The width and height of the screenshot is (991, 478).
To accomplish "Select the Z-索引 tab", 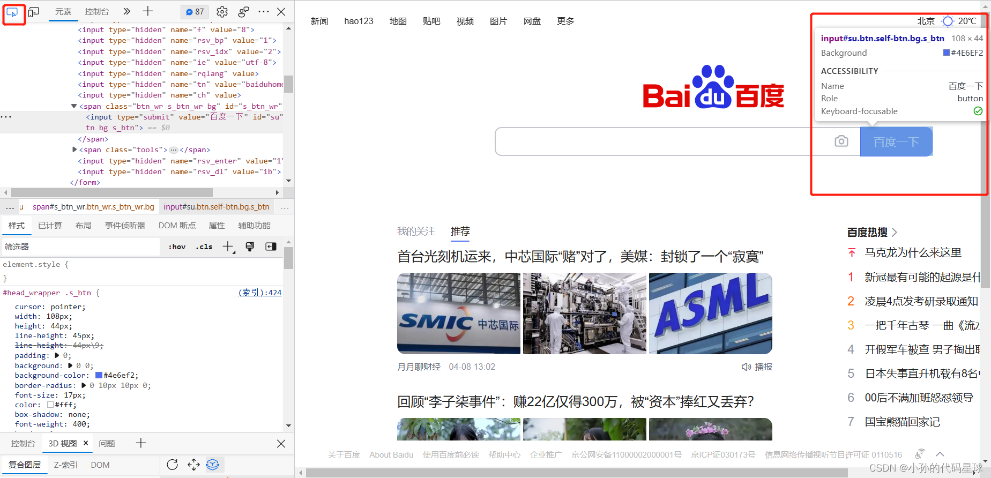I will point(66,465).
